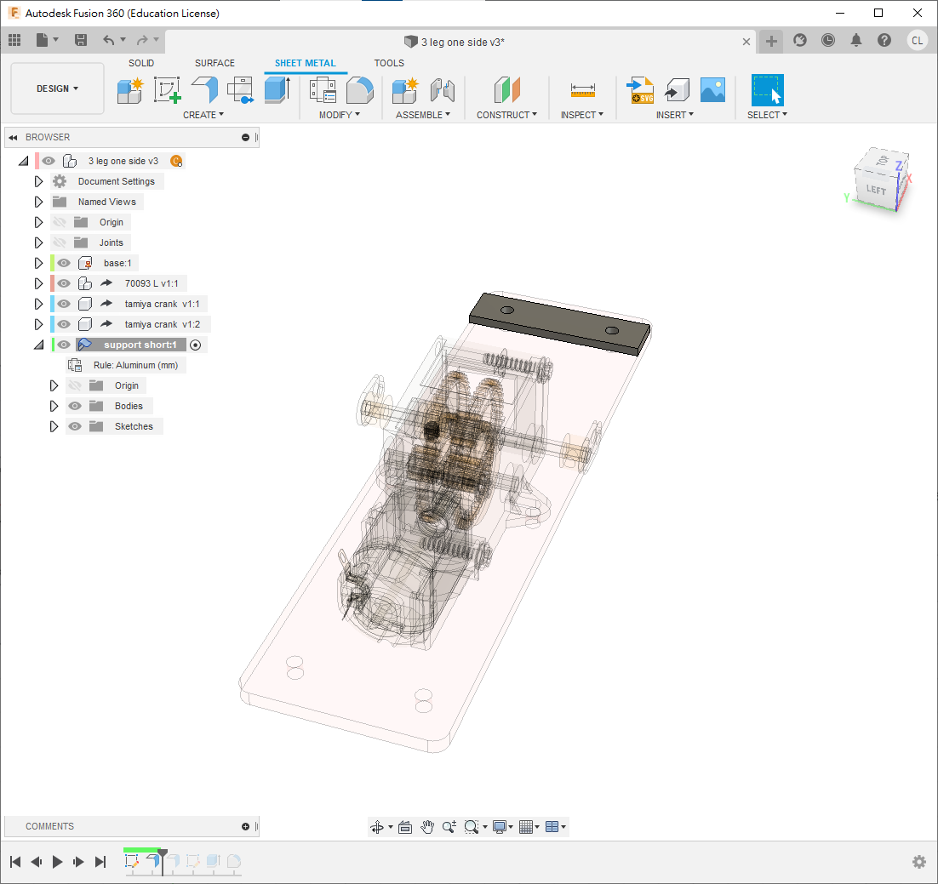
Task: Select the Create Sketch tool
Action: (x=167, y=89)
